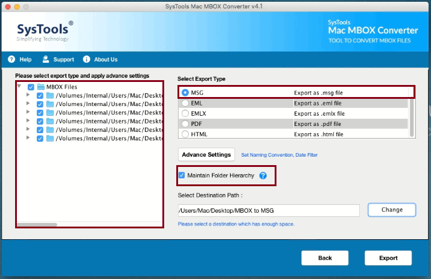Click the SysTools logo in the header

point(45,31)
